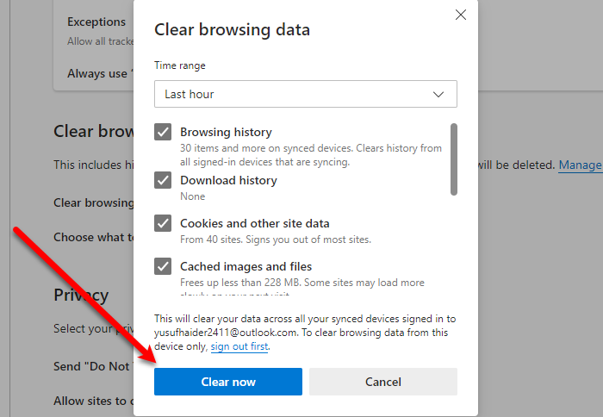Follow the "sign out first" link

239,346
